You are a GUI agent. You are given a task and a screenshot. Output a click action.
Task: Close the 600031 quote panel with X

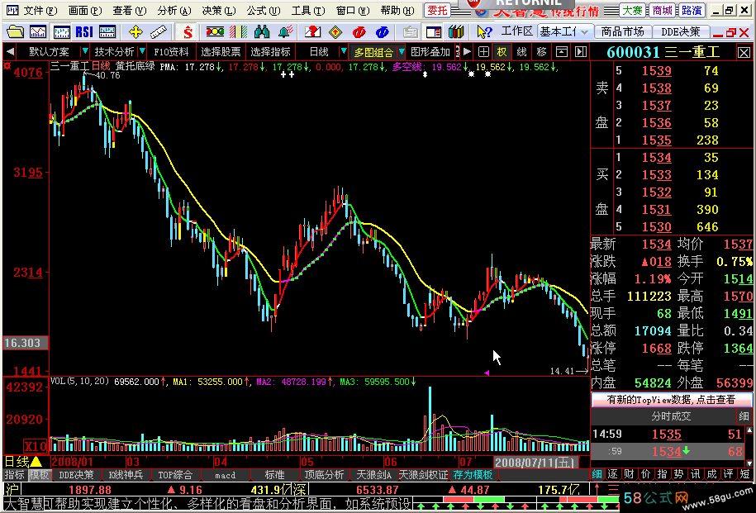744,53
